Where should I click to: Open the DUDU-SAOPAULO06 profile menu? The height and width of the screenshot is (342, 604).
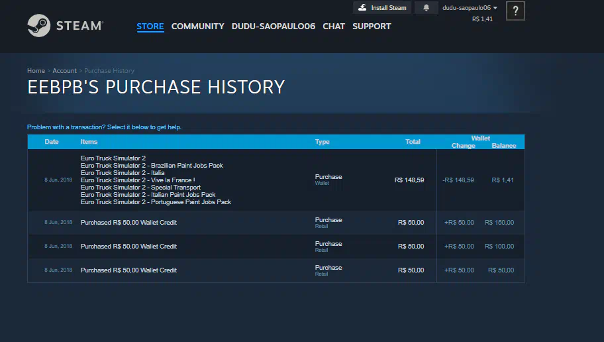click(x=273, y=27)
